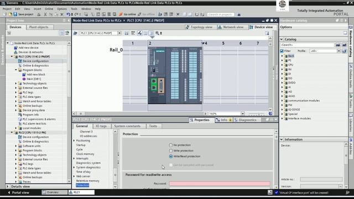Click the Cut scissors icon
The image size is (354, 199).
coord(45,14)
